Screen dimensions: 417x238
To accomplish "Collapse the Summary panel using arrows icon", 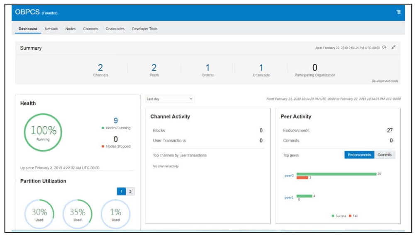I will [393, 48].
